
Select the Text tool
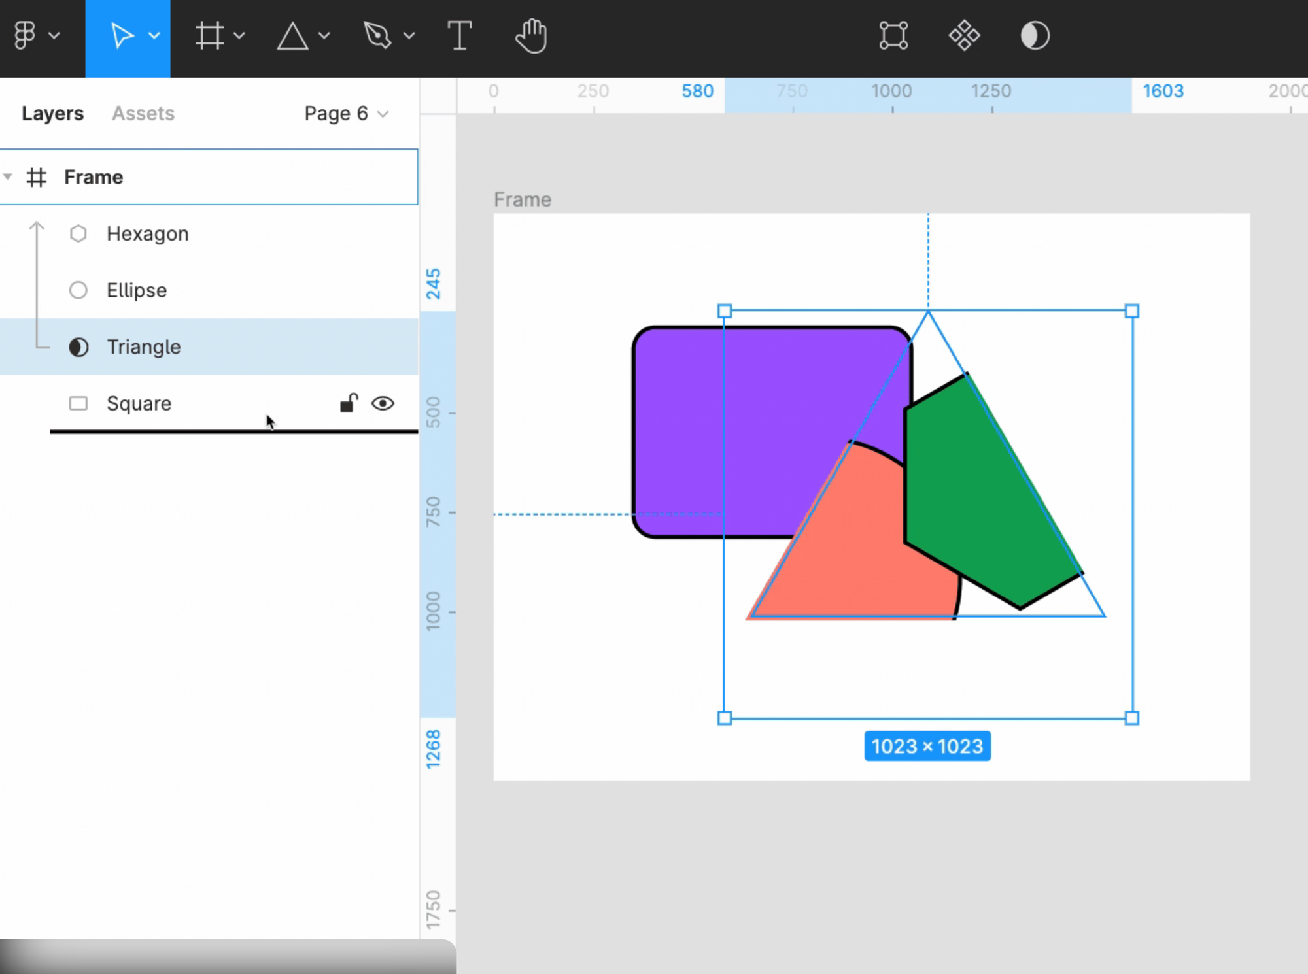(459, 35)
